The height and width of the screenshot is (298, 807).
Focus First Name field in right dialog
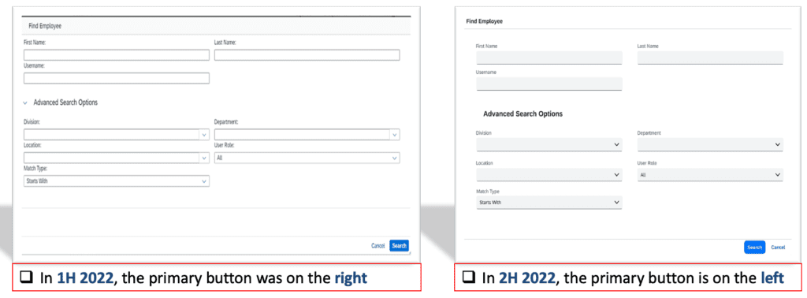(549, 58)
